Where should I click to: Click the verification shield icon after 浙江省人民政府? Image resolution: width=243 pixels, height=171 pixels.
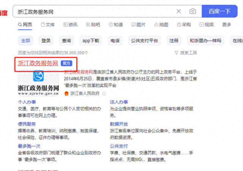point(104,94)
